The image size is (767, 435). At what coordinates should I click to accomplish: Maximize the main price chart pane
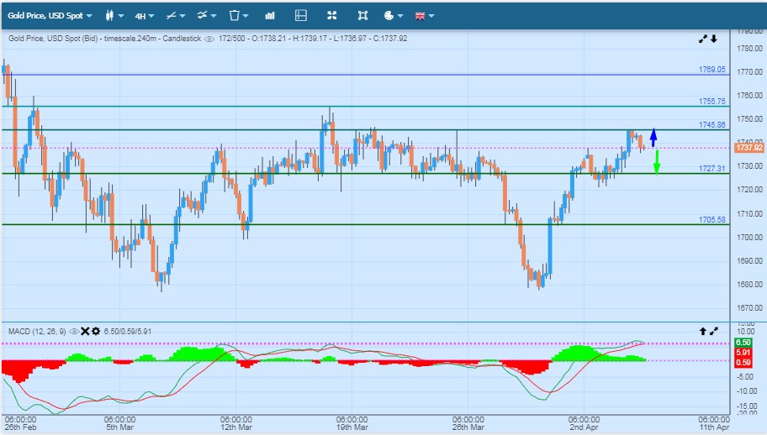[x=703, y=39]
